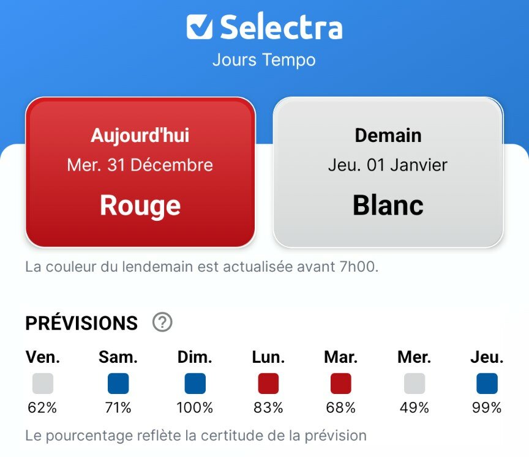Click Tuesday's red forecast color square
The image size is (529, 457).
pos(341,384)
